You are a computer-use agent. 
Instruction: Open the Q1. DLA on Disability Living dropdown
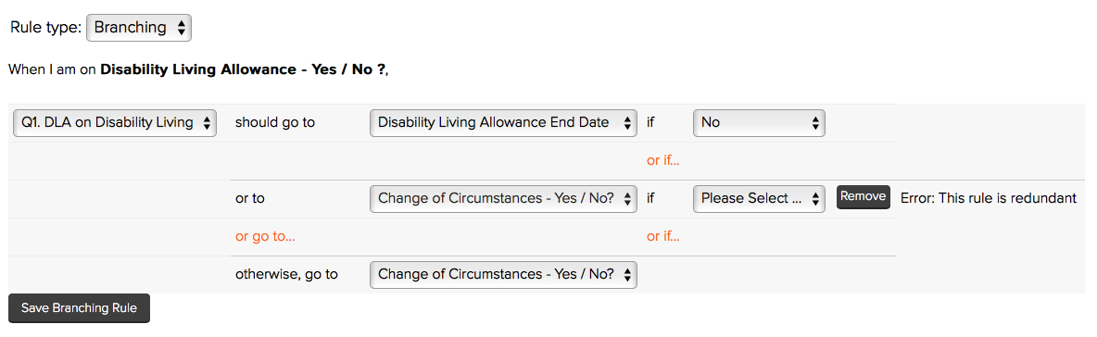coord(115,123)
